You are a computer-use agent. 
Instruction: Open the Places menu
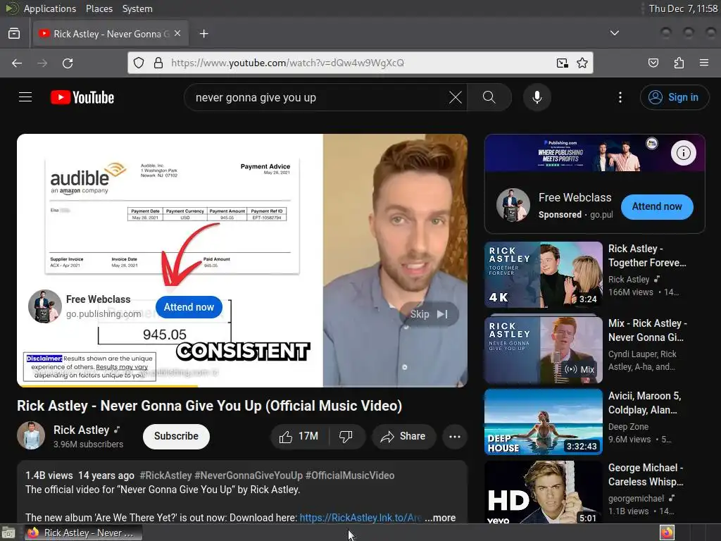(x=99, y=8)
